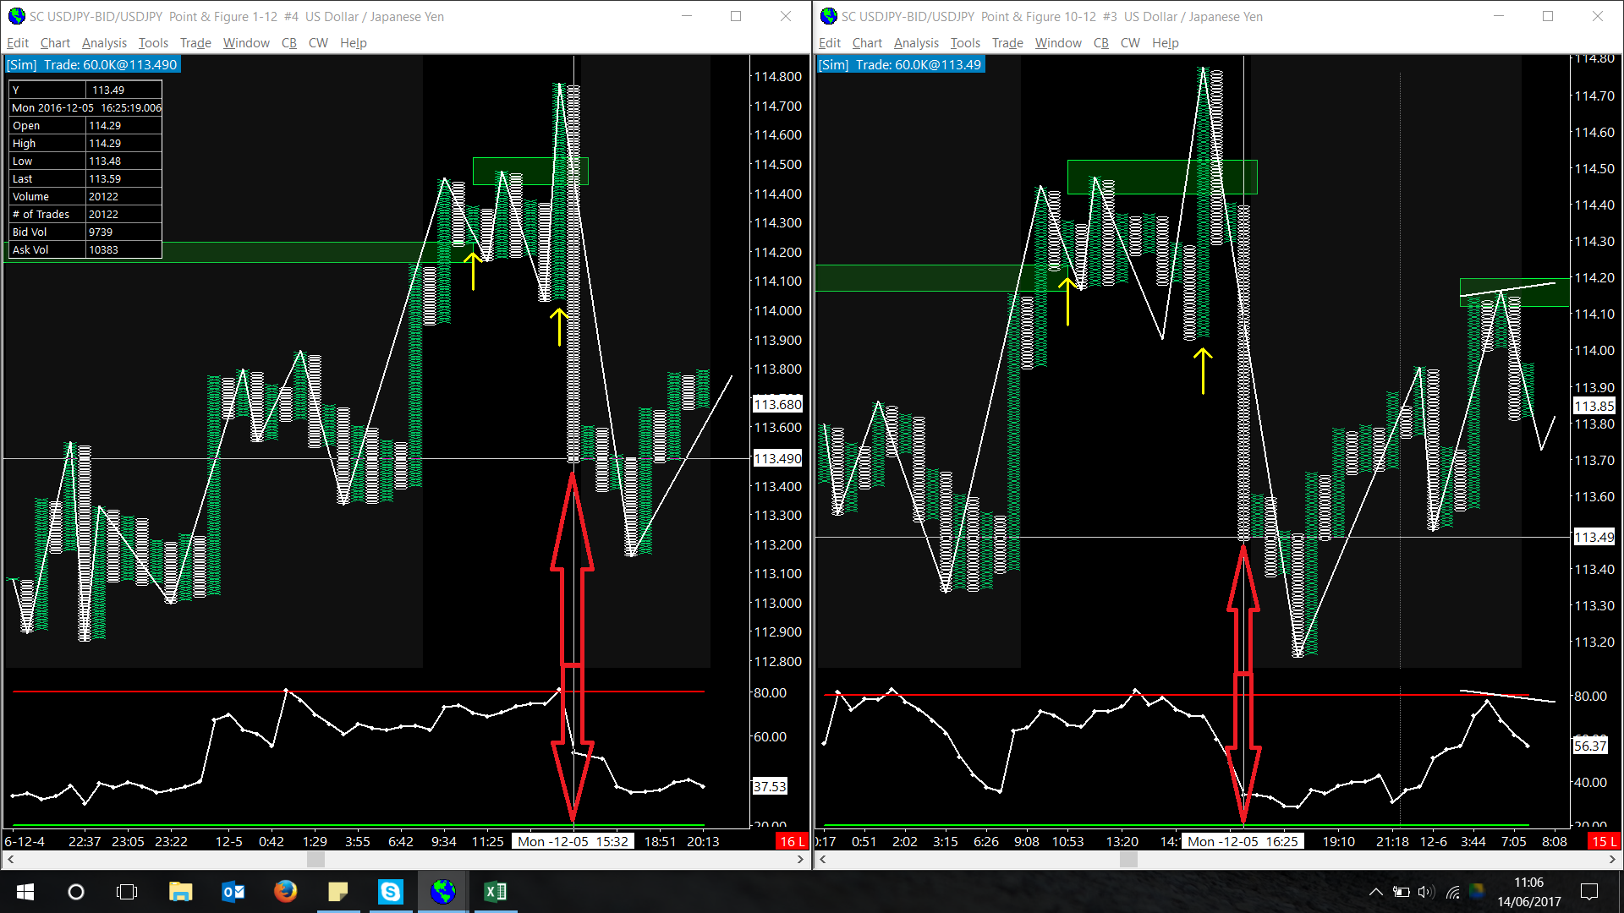Open Skype from the taskbar

pos(390,892)
